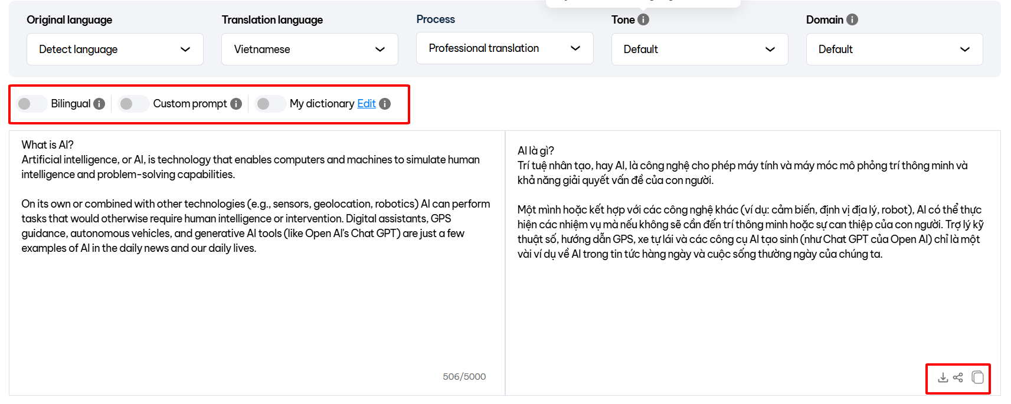Click the Process label

436,19
